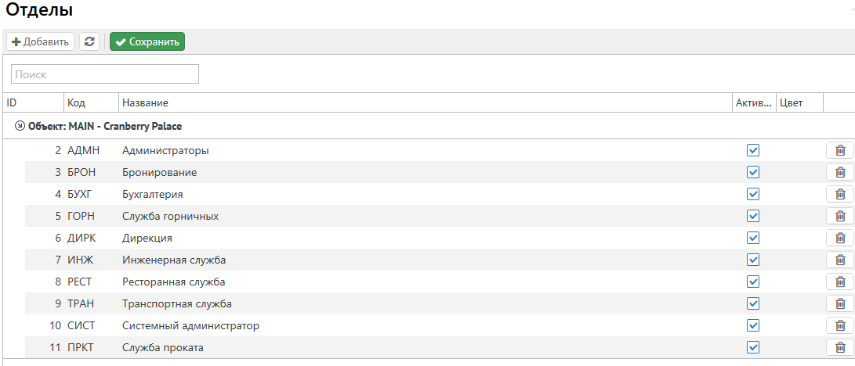Screen dimensions: 855x366
Task: Click the refresh icon in the toolbar
Action: click(89, 41)
